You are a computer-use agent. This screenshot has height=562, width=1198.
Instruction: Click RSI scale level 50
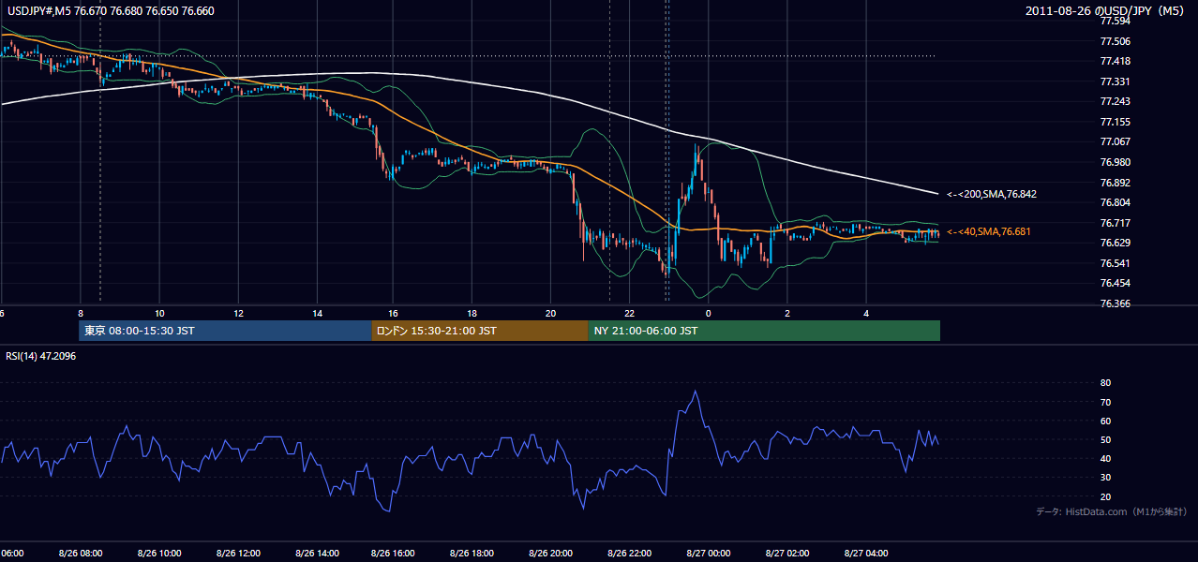[x=1105, y=439]
